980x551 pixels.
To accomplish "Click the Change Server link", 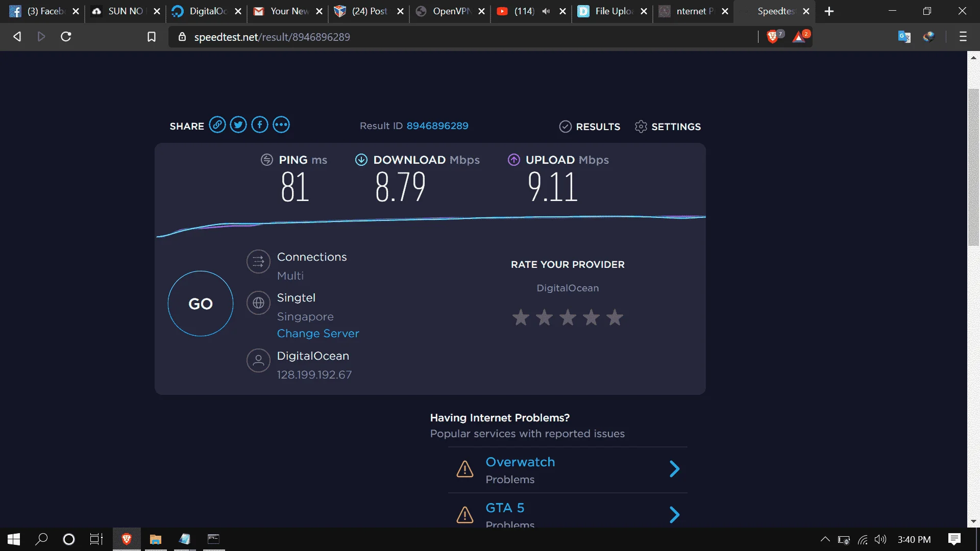I will click(x=318, y=333).
